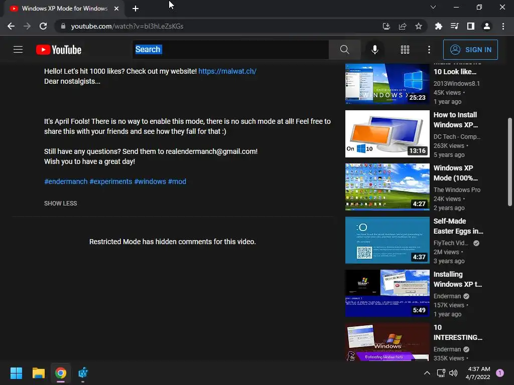View site info lock icon

63,26
